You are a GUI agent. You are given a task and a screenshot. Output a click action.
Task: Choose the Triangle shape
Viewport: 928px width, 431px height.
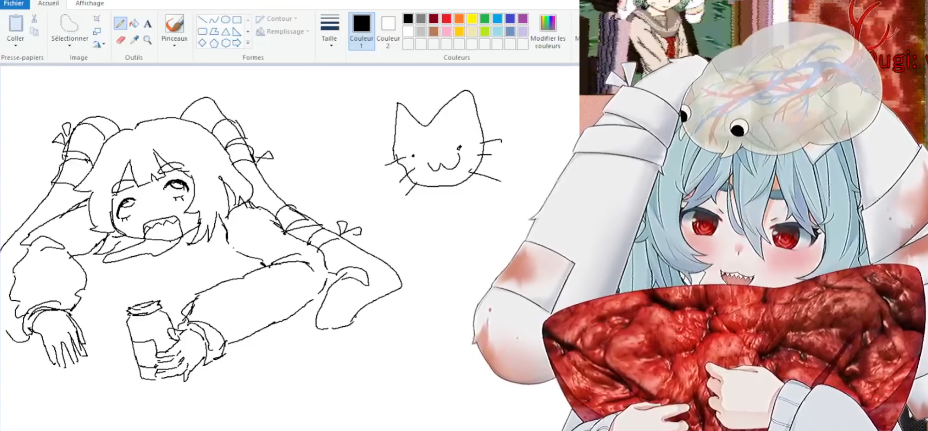[x=225, y=31]
